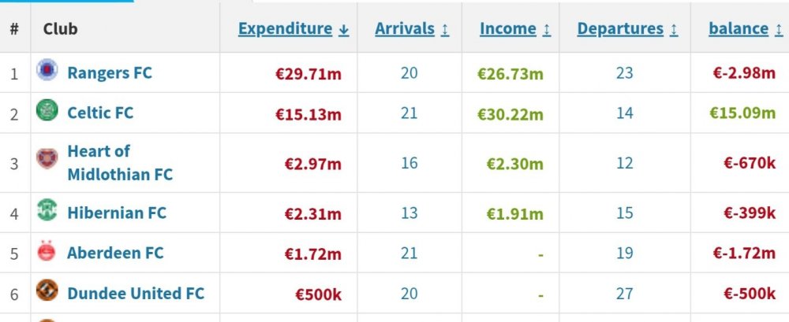789x322 pixels.
Task: Click the Dundee United FC crest icon
Action: pyautogui.click(x=47, y=291)
